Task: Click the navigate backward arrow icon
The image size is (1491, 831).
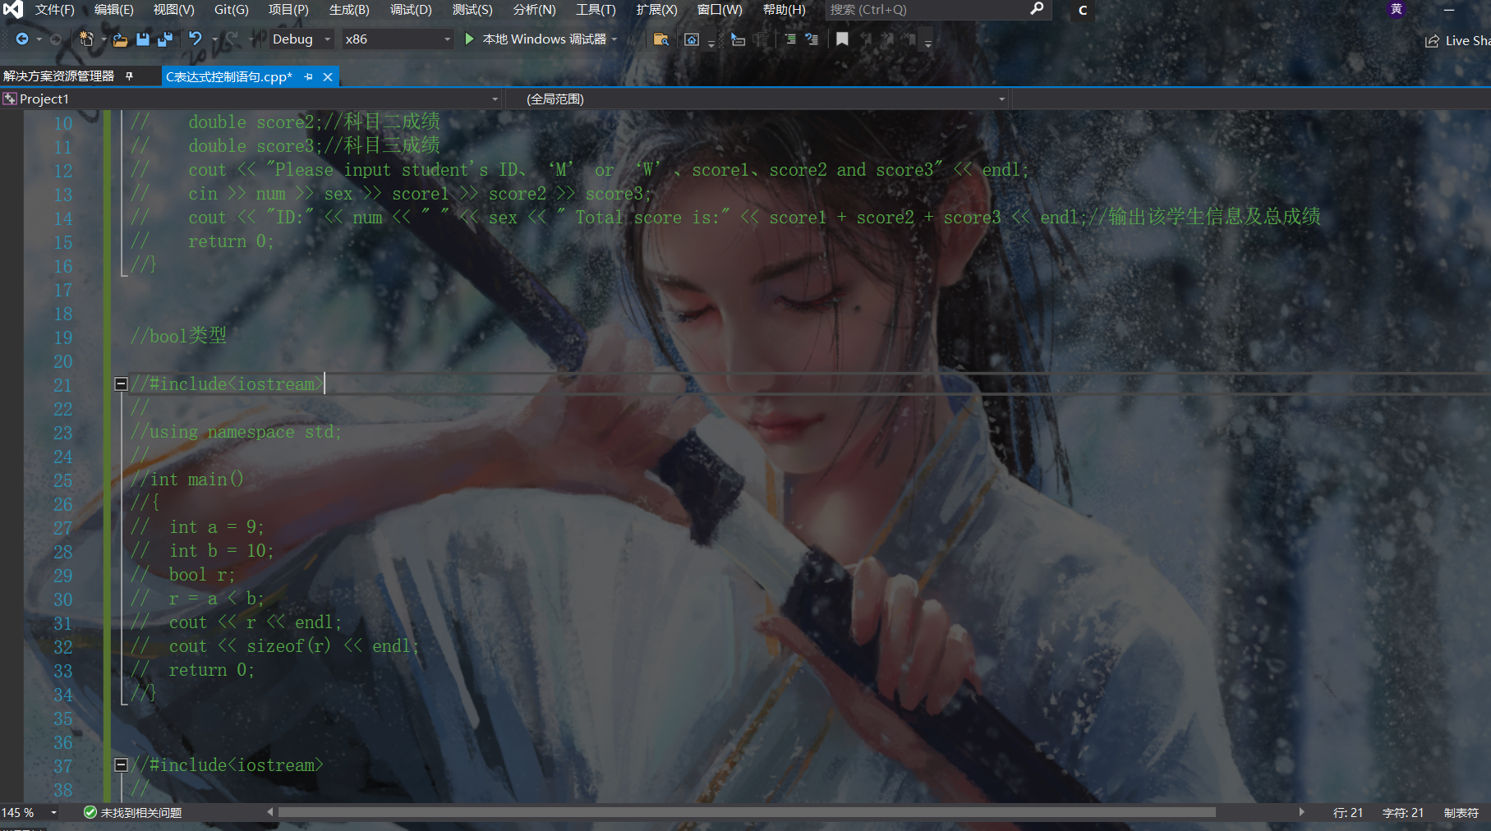Action: (x=22, y=39)
